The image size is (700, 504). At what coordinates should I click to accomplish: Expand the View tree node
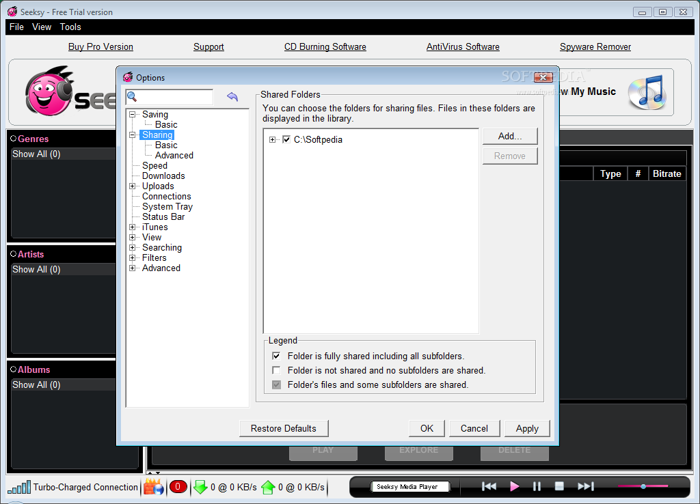coord(132,237)
